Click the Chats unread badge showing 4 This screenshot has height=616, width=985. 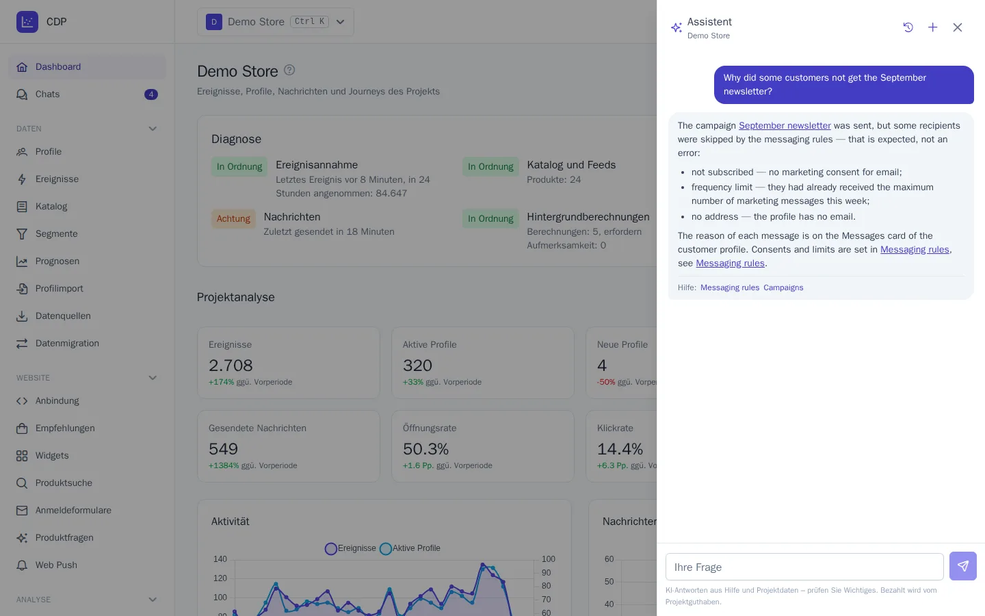pos(151,94)
